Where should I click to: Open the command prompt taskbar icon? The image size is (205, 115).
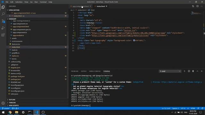coord(30,112)
